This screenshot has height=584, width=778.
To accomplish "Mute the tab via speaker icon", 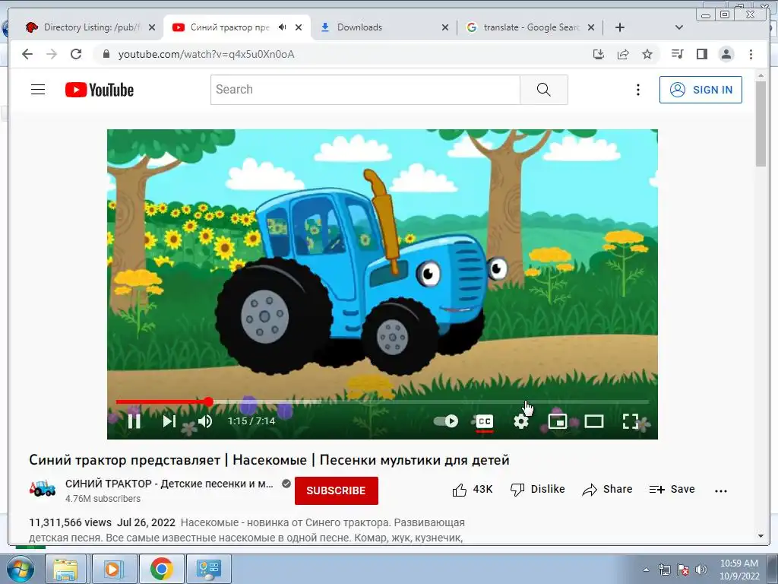I will click(x=283, y=27).
